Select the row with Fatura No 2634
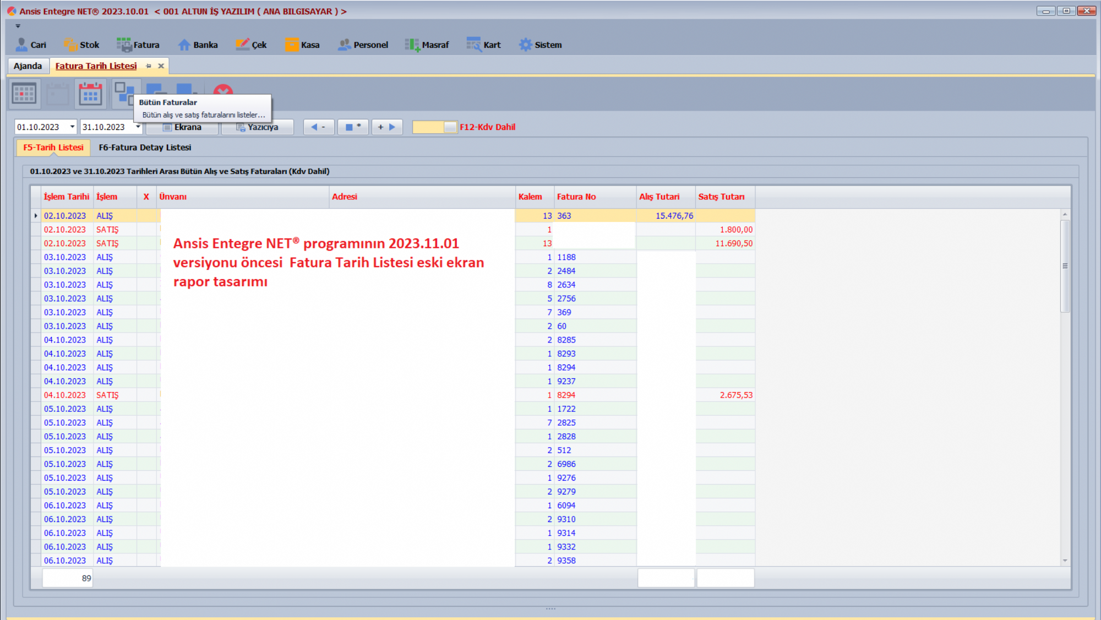Screen dimensions: 1101x620 tap(393, 285)
